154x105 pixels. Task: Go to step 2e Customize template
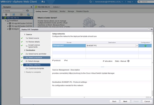tap(35, 69)
